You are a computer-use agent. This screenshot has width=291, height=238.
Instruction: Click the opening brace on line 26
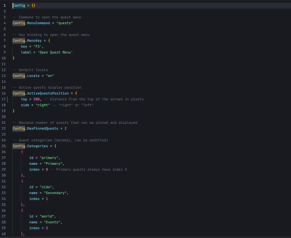22,152
